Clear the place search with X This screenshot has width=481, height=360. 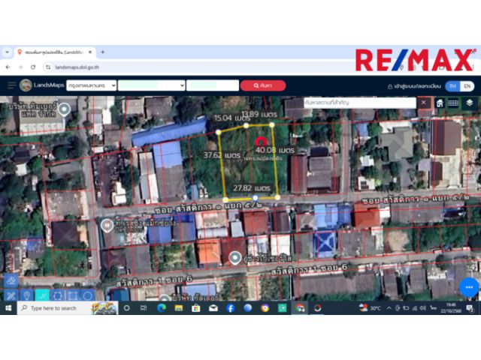tap(424, 103)
